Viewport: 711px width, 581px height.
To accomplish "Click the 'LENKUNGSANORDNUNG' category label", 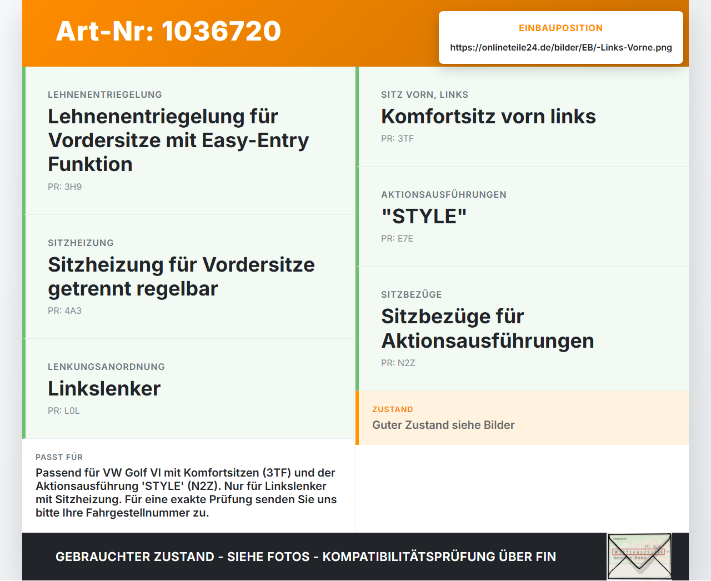I will tap(107, 367).
